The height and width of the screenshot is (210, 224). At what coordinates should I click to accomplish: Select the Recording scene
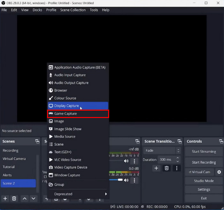(18, 151)
